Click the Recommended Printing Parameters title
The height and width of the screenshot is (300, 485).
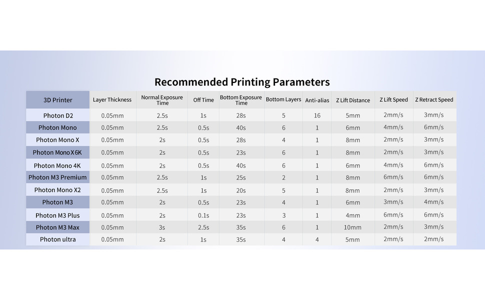point(242,82)
